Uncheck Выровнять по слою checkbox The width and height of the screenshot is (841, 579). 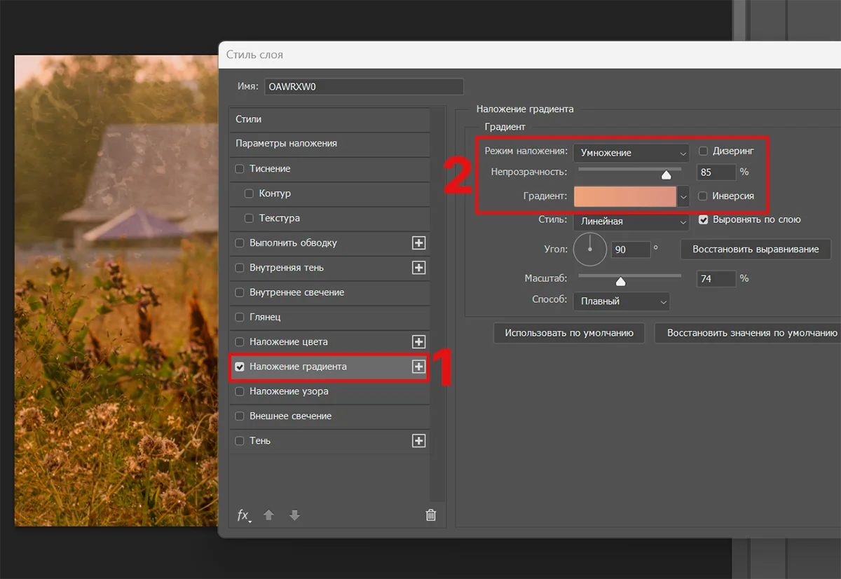[703, 219]
